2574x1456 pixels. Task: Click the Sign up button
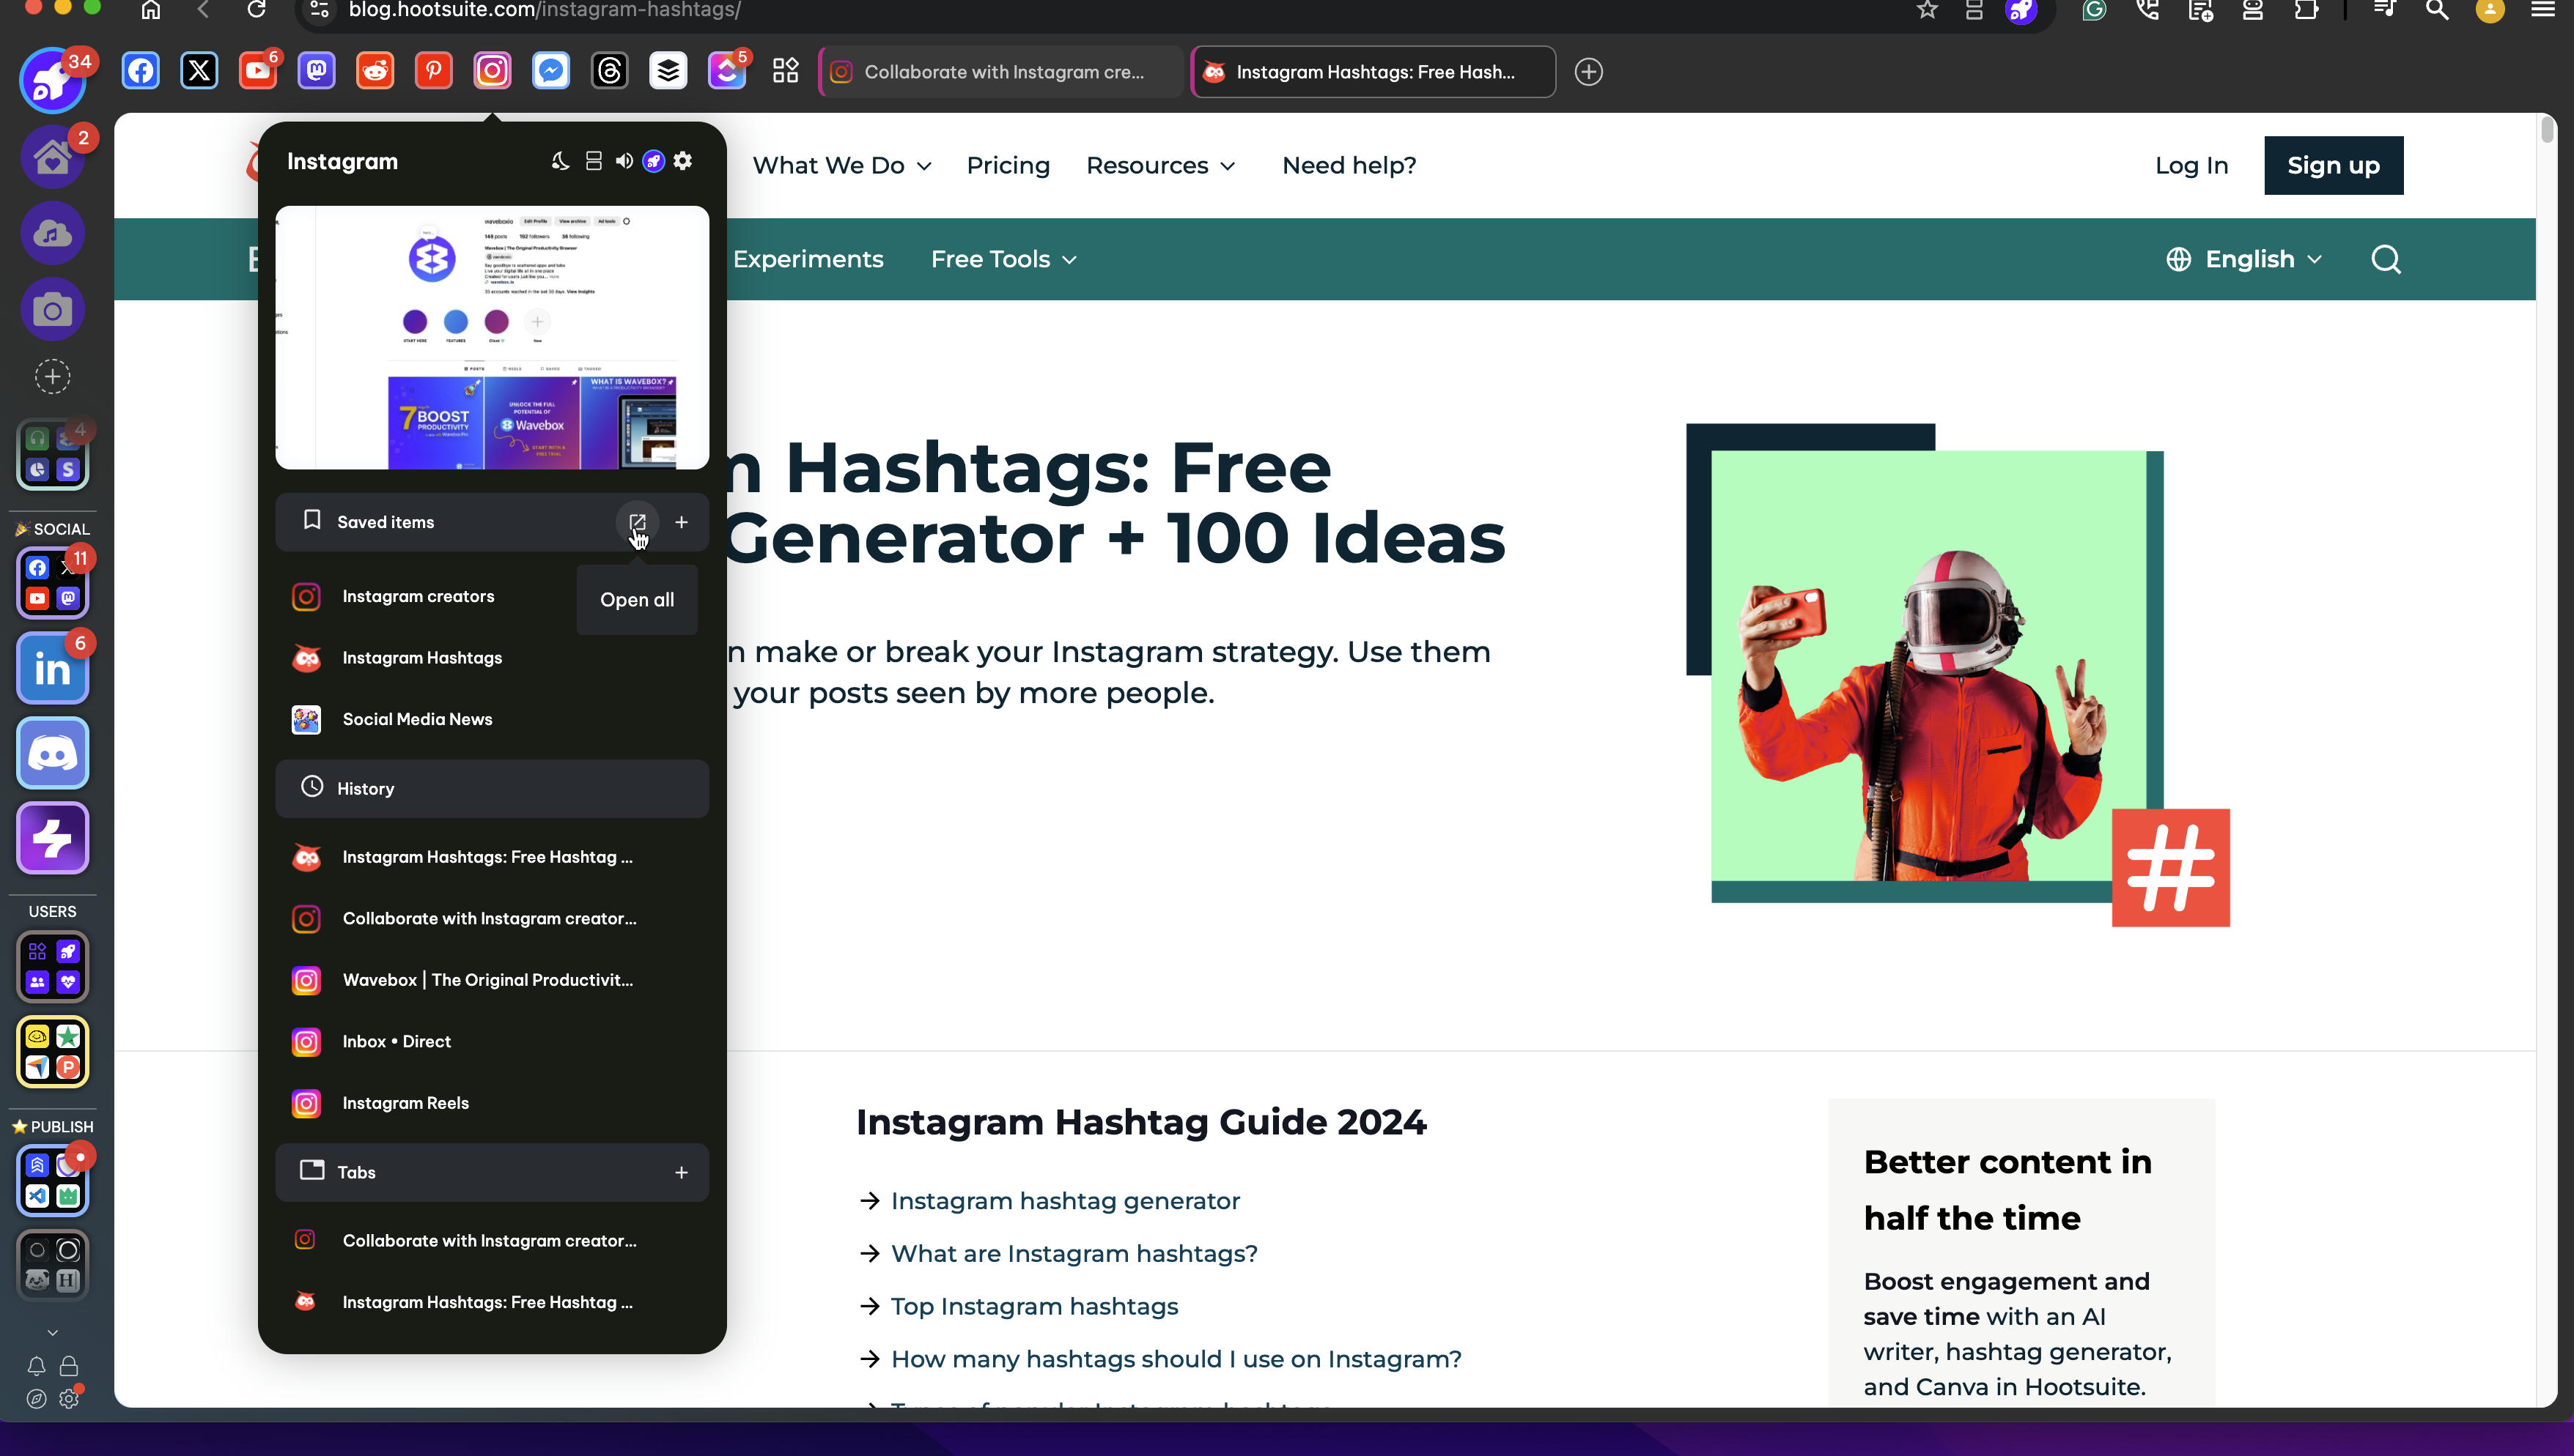pyautogui.click(x=2333, y=166)
